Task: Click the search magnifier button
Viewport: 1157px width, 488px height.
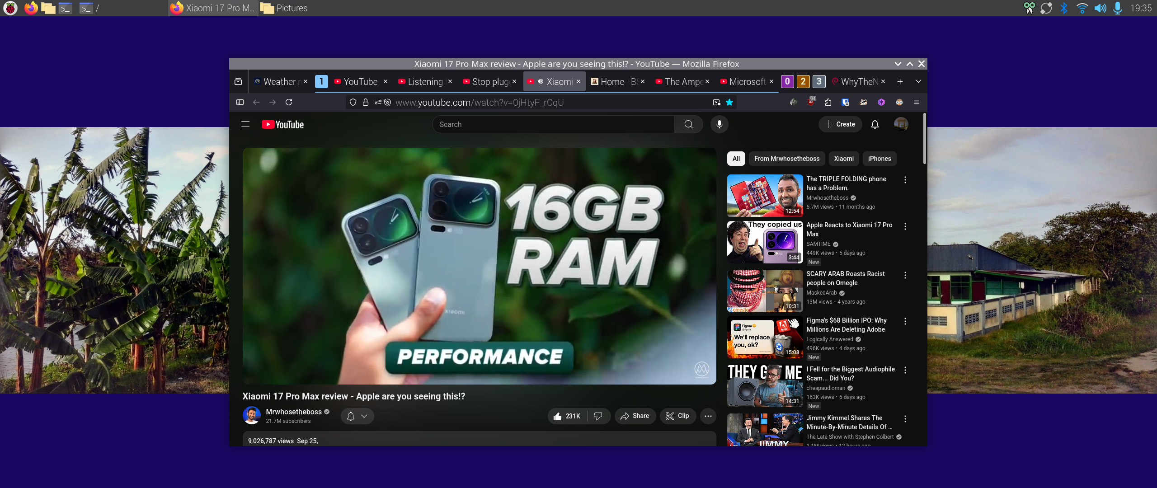Action: tap(688, 124)
